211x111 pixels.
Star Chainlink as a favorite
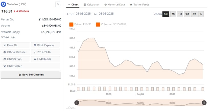pyautogui.click(x=58, y=4)
